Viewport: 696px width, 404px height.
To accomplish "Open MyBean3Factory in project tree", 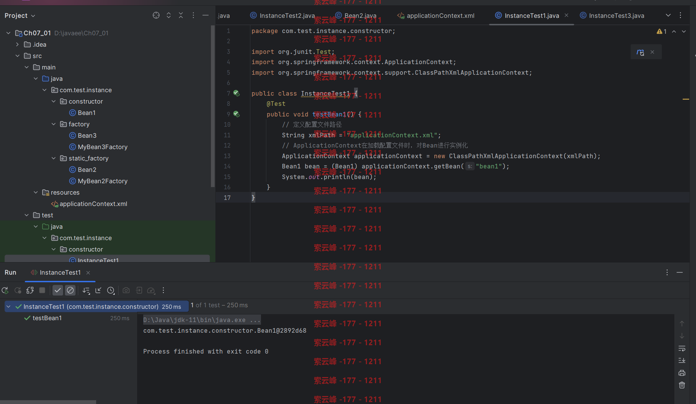I will [98, 147].
